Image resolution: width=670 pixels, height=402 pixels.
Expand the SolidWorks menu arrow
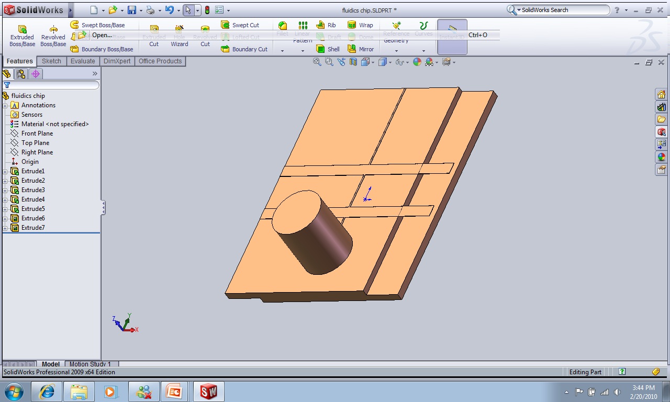coord(70,10)
